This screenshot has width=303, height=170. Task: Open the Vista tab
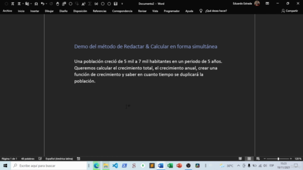[x=155, y=11]
